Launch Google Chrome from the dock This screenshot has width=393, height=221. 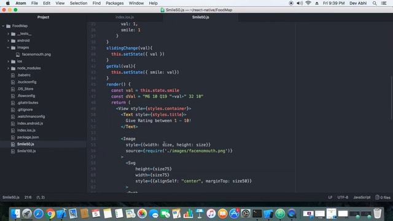pos(50,214)
